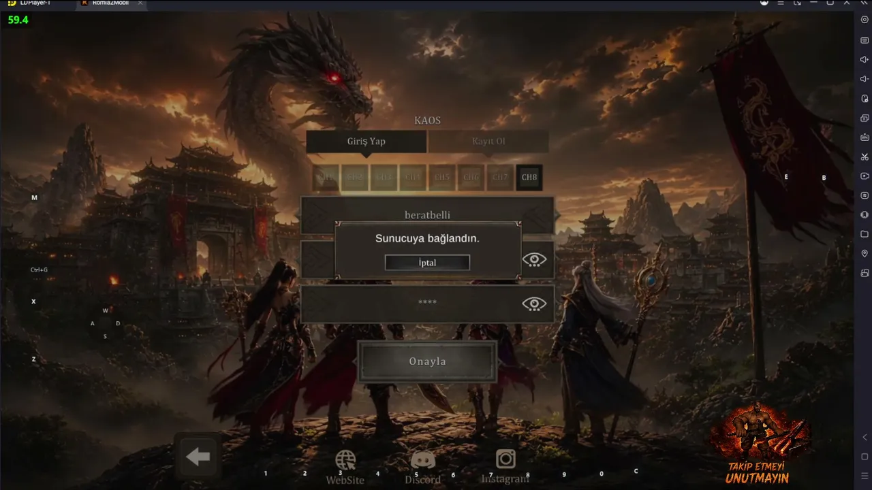
Task: Toggle visibility eye beside the dialog
Action: (535, 259)
